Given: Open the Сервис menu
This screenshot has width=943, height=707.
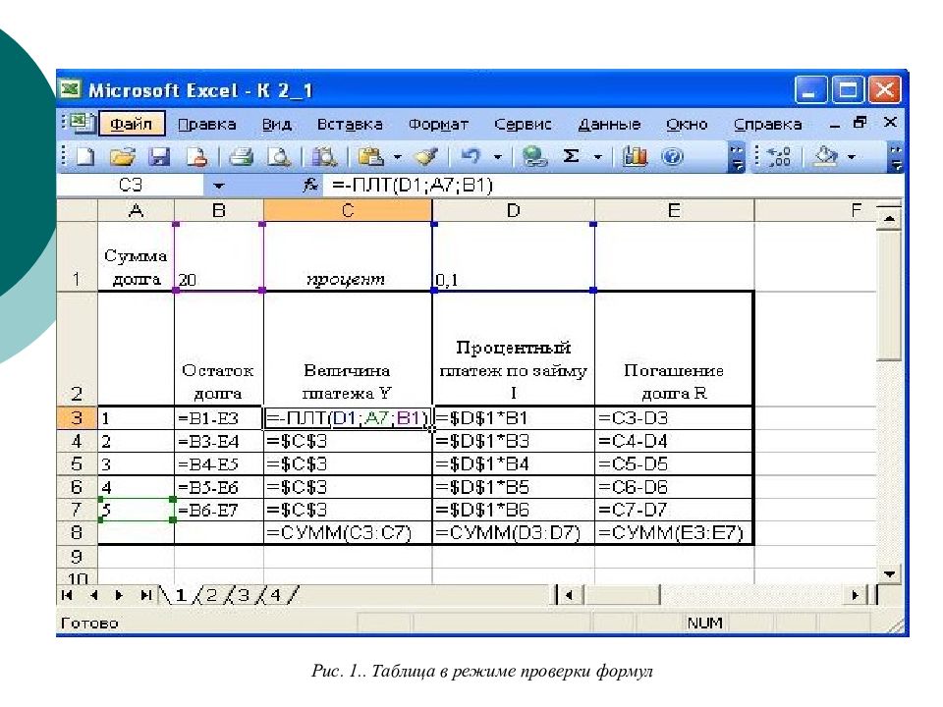Looking at the screenshot, I should (523, 125).
